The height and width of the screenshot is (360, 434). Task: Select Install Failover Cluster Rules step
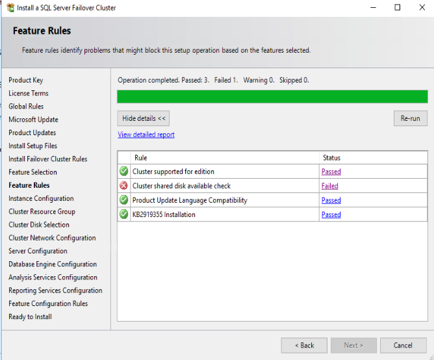[48, 159]
